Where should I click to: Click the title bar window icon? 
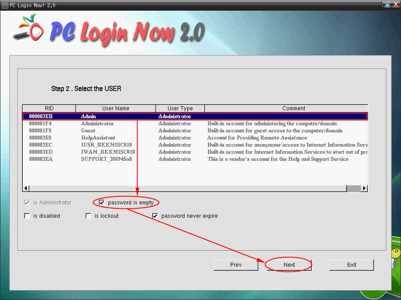pyautogui.click(x=5, y=5)
